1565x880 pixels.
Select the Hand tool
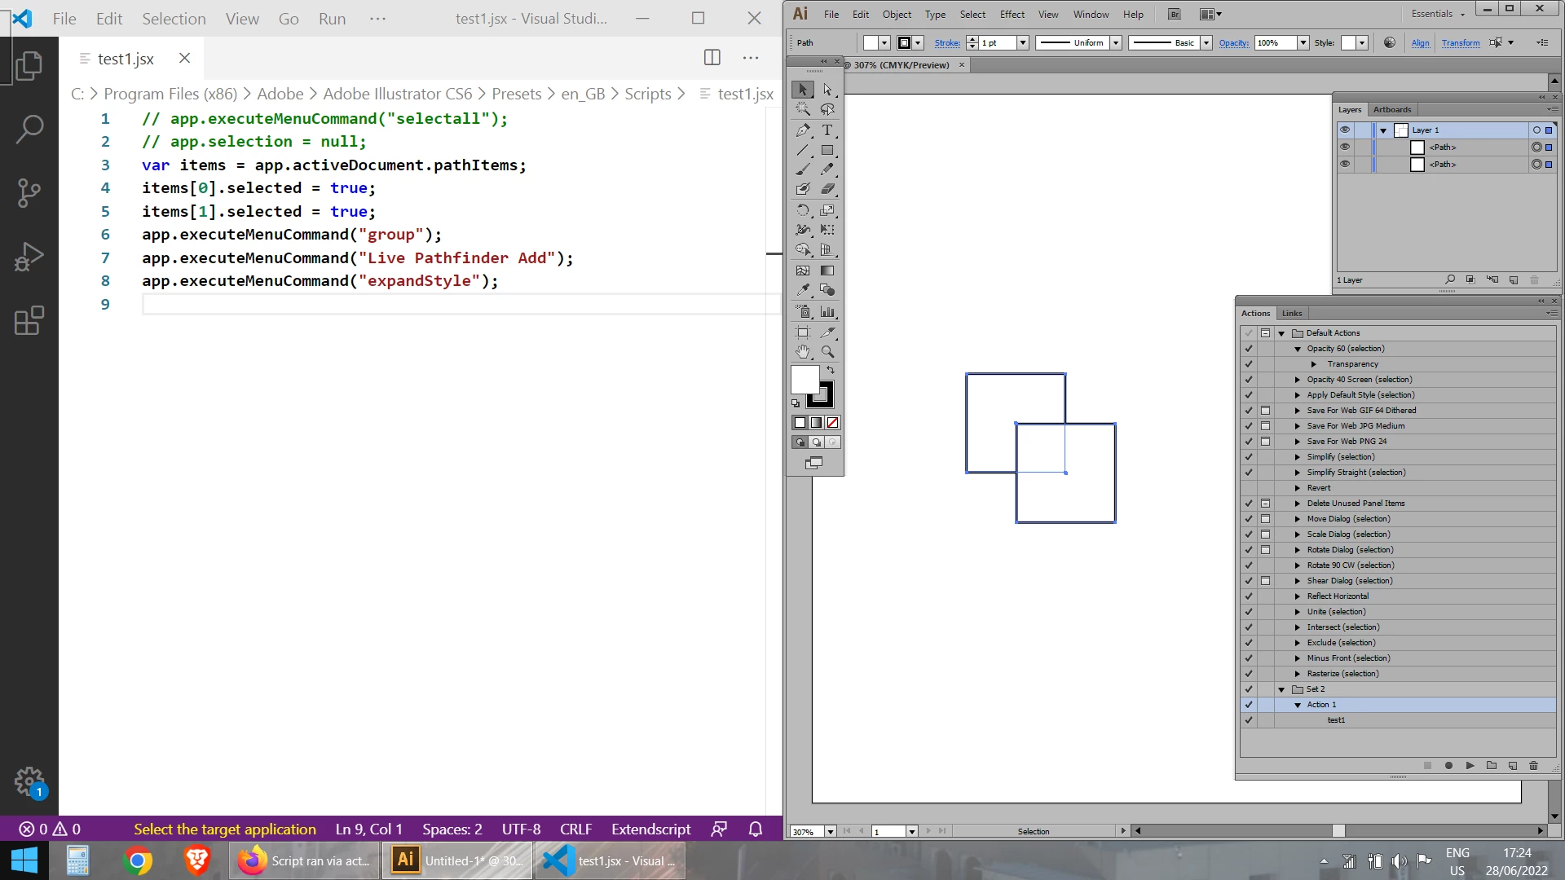803,352
